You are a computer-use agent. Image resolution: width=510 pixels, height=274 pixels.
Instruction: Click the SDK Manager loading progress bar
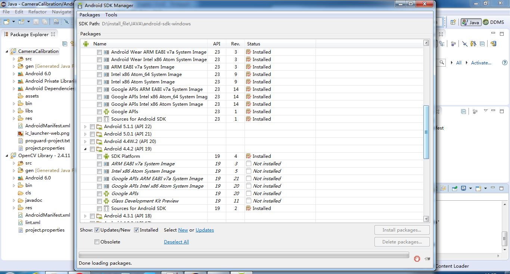(244, 255)
